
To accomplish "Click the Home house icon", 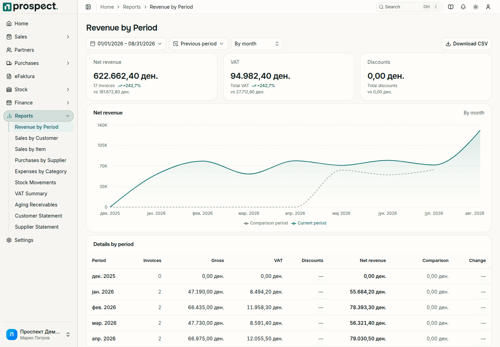I will click(9, 24).
